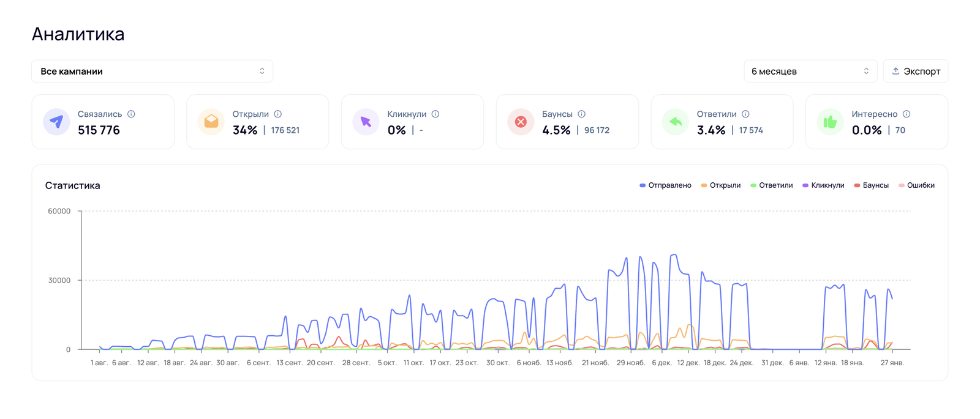980x419 pixels.
Task: Click the Аналитика page heading
Action: tap(78, 34)
